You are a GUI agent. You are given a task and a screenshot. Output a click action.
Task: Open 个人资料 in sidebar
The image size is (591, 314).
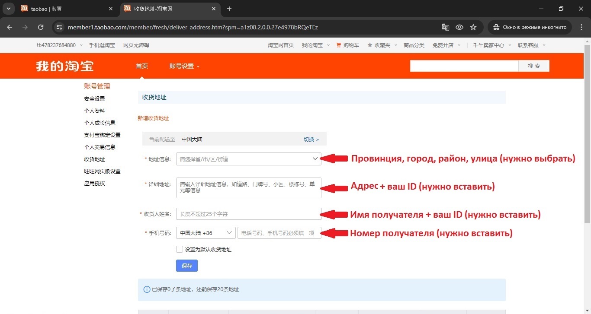tap(95, 111)
